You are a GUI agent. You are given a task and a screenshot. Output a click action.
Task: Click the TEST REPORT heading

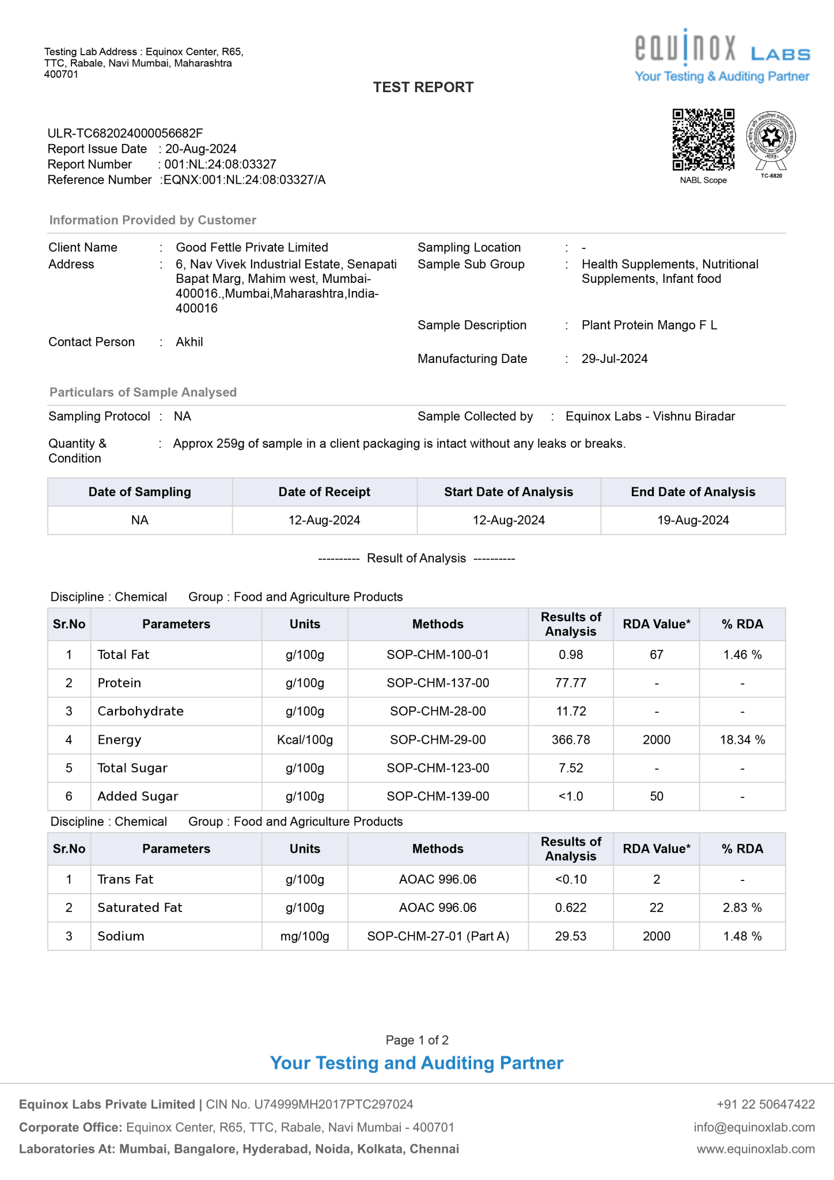[x=423, y=87]
